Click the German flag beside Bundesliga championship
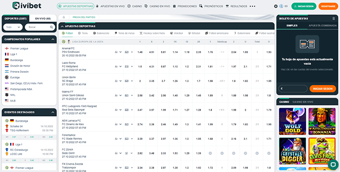This screenshot has height=172, width=340. (x=7, y=60)
